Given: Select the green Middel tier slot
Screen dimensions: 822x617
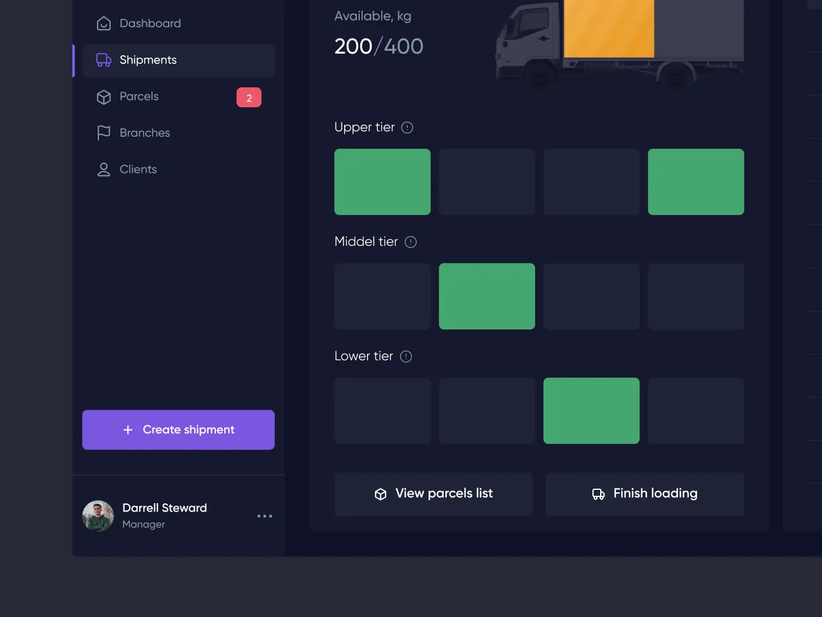Looking at the screenshot, I should (x=486, y=296).
